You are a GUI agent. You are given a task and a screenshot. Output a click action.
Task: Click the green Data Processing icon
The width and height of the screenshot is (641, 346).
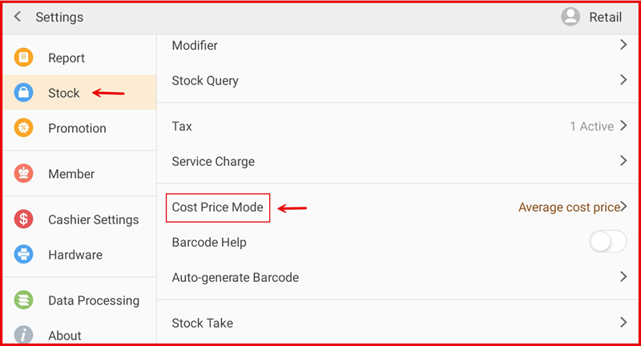tap(24, 300)
